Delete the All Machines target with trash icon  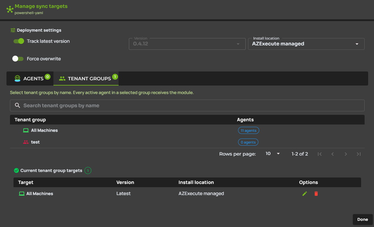point(316,194)
